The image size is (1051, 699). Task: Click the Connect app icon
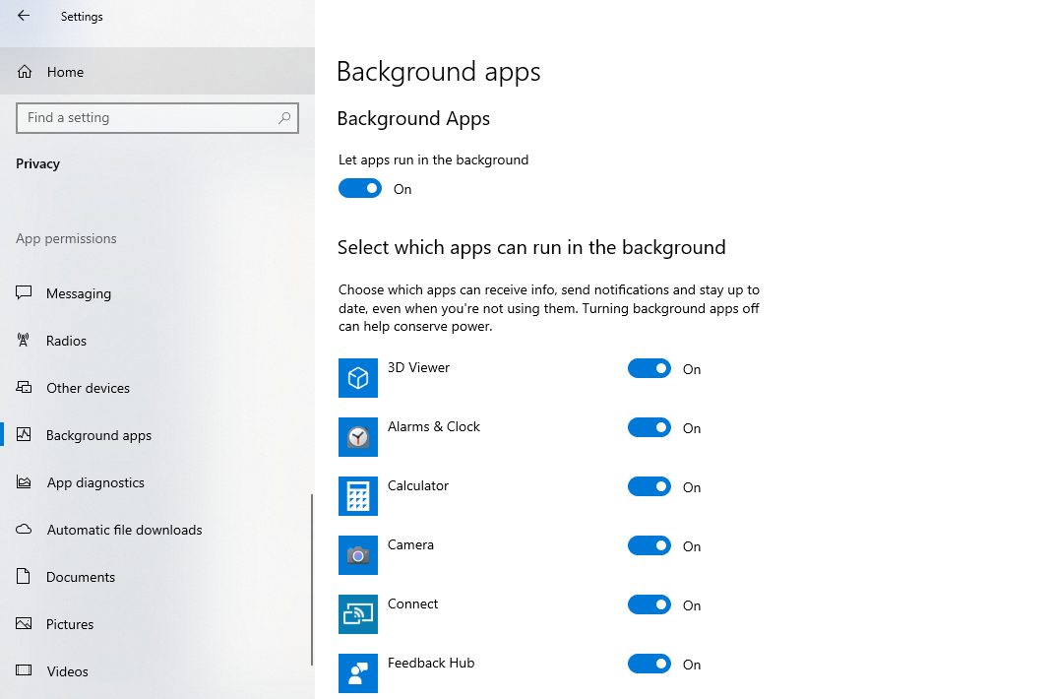358,613
